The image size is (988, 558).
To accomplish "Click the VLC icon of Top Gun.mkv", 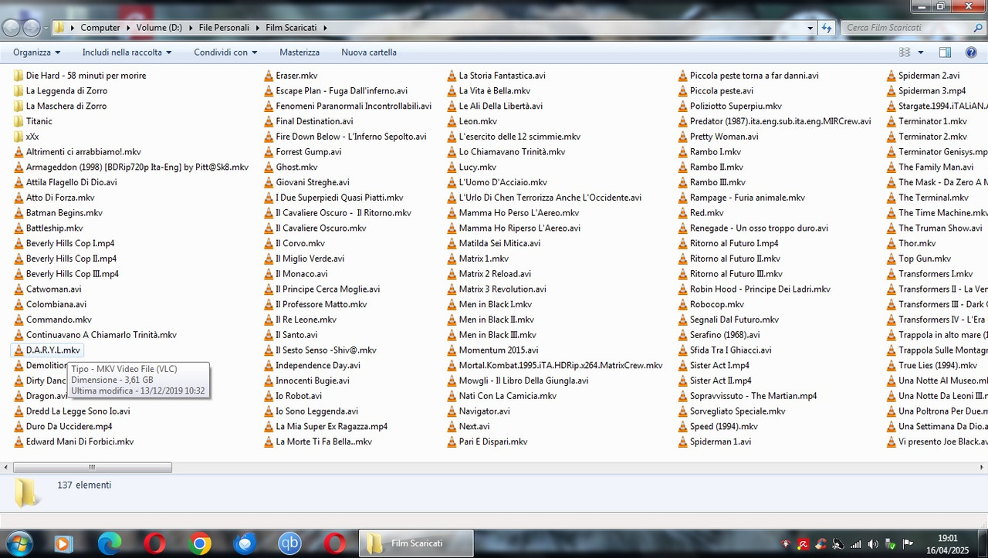I will pyautogui.click(x=891, y=259).
